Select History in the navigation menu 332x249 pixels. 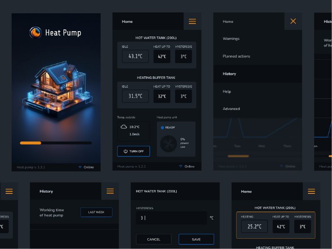point(229,74)
